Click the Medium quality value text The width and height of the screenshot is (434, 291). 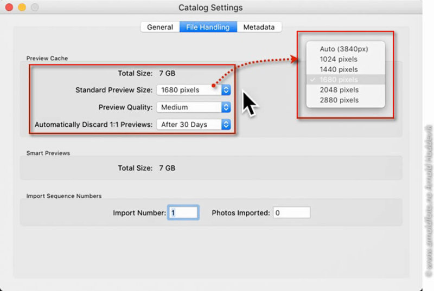(174, 107)
